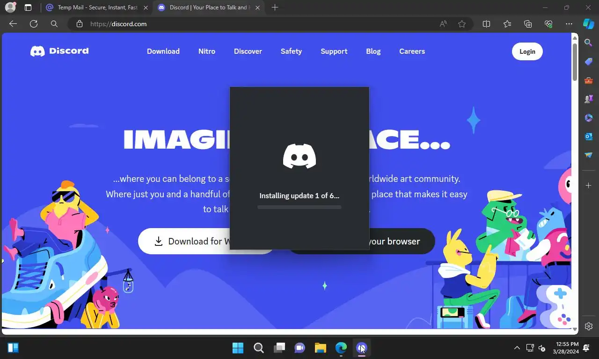Open the Blog nav link
Image resolution: width=599 pixels, height=359 pixels.
(373, 51)
